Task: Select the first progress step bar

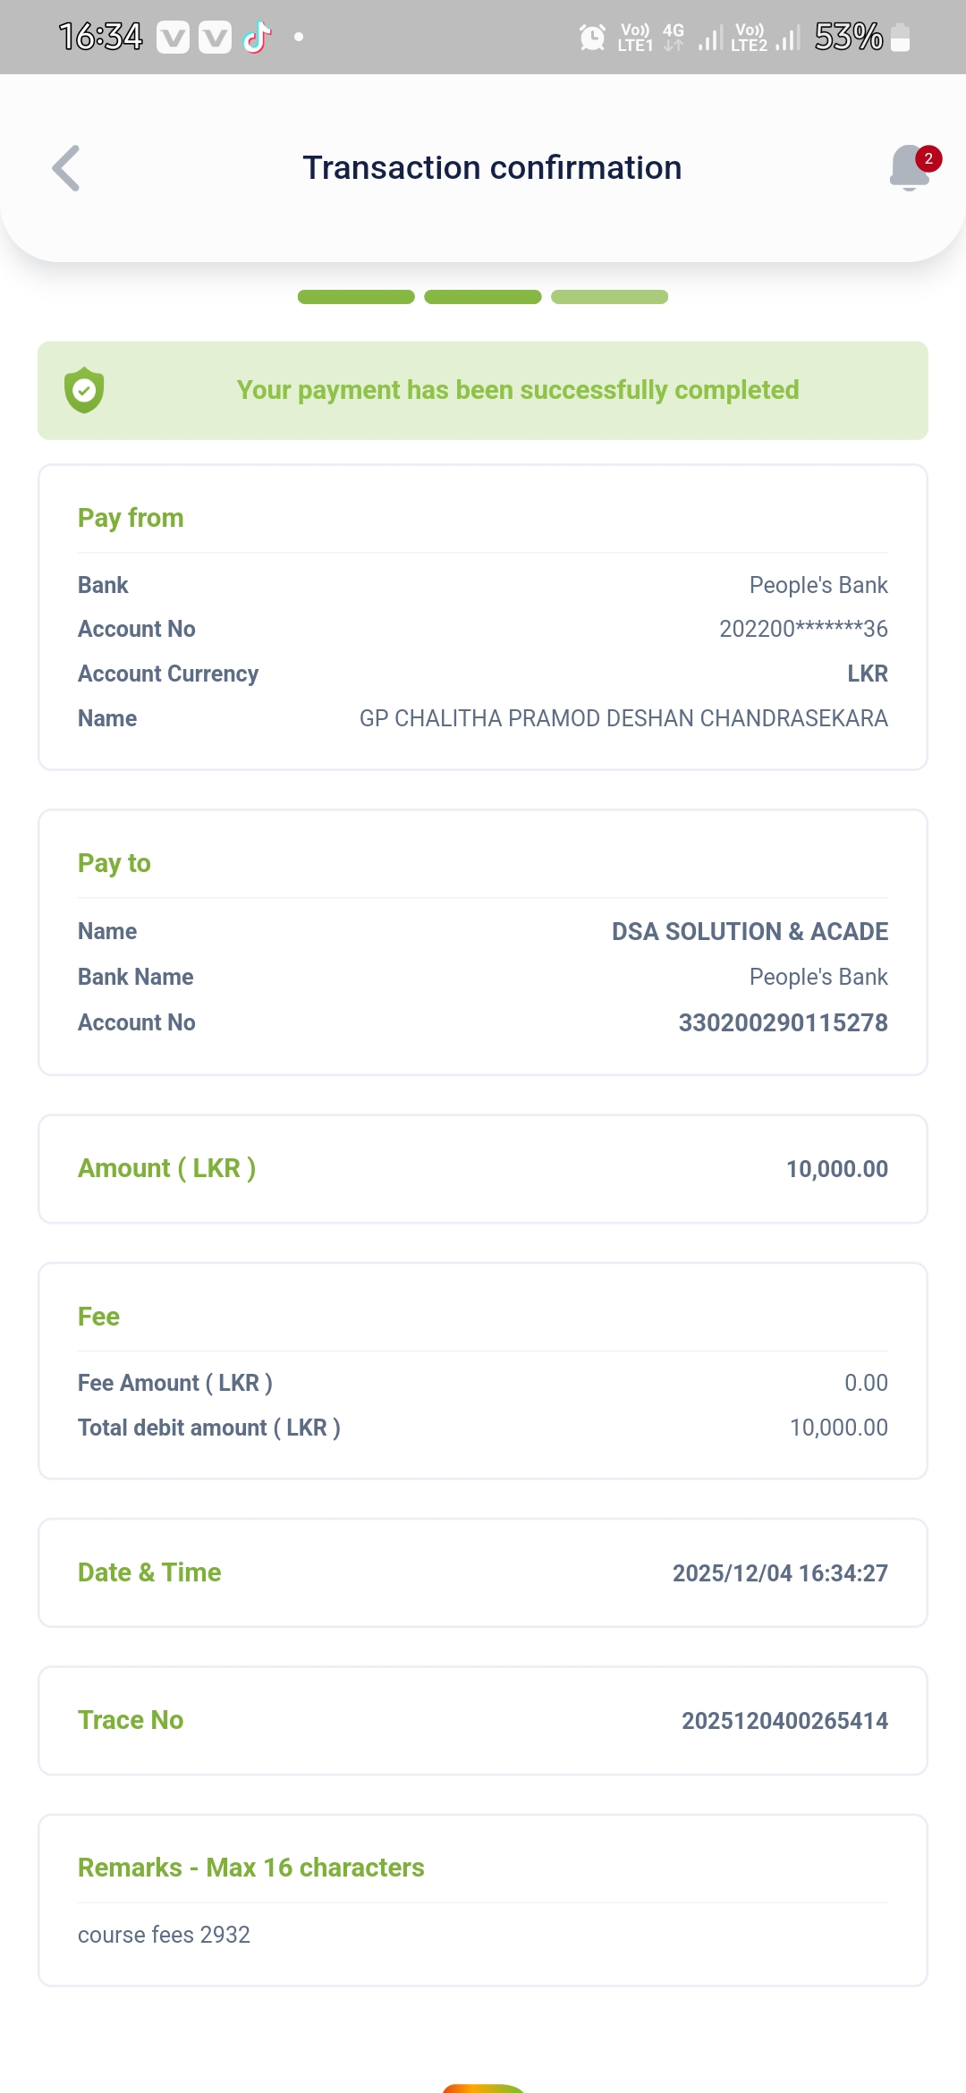Action: [356, 297]
